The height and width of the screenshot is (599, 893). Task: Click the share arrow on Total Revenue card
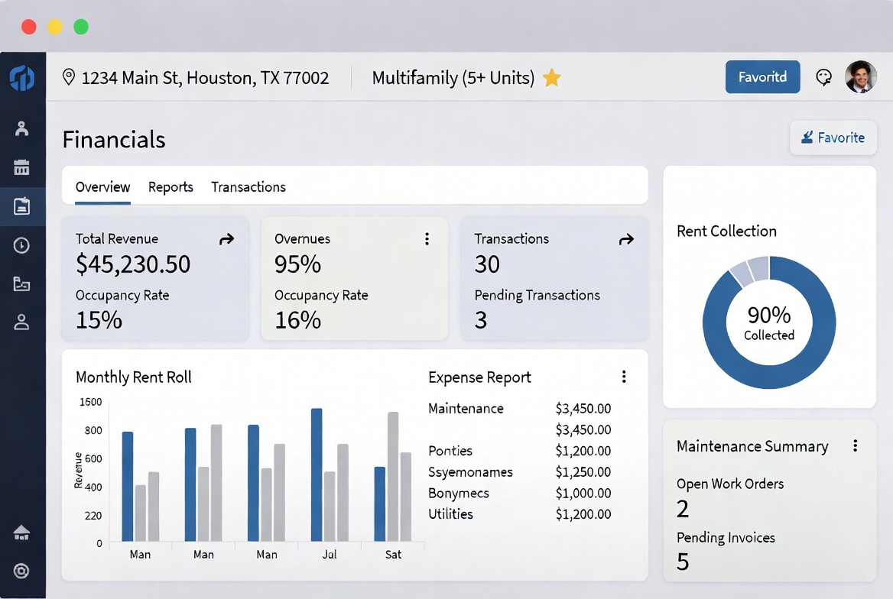pos(226,239)
